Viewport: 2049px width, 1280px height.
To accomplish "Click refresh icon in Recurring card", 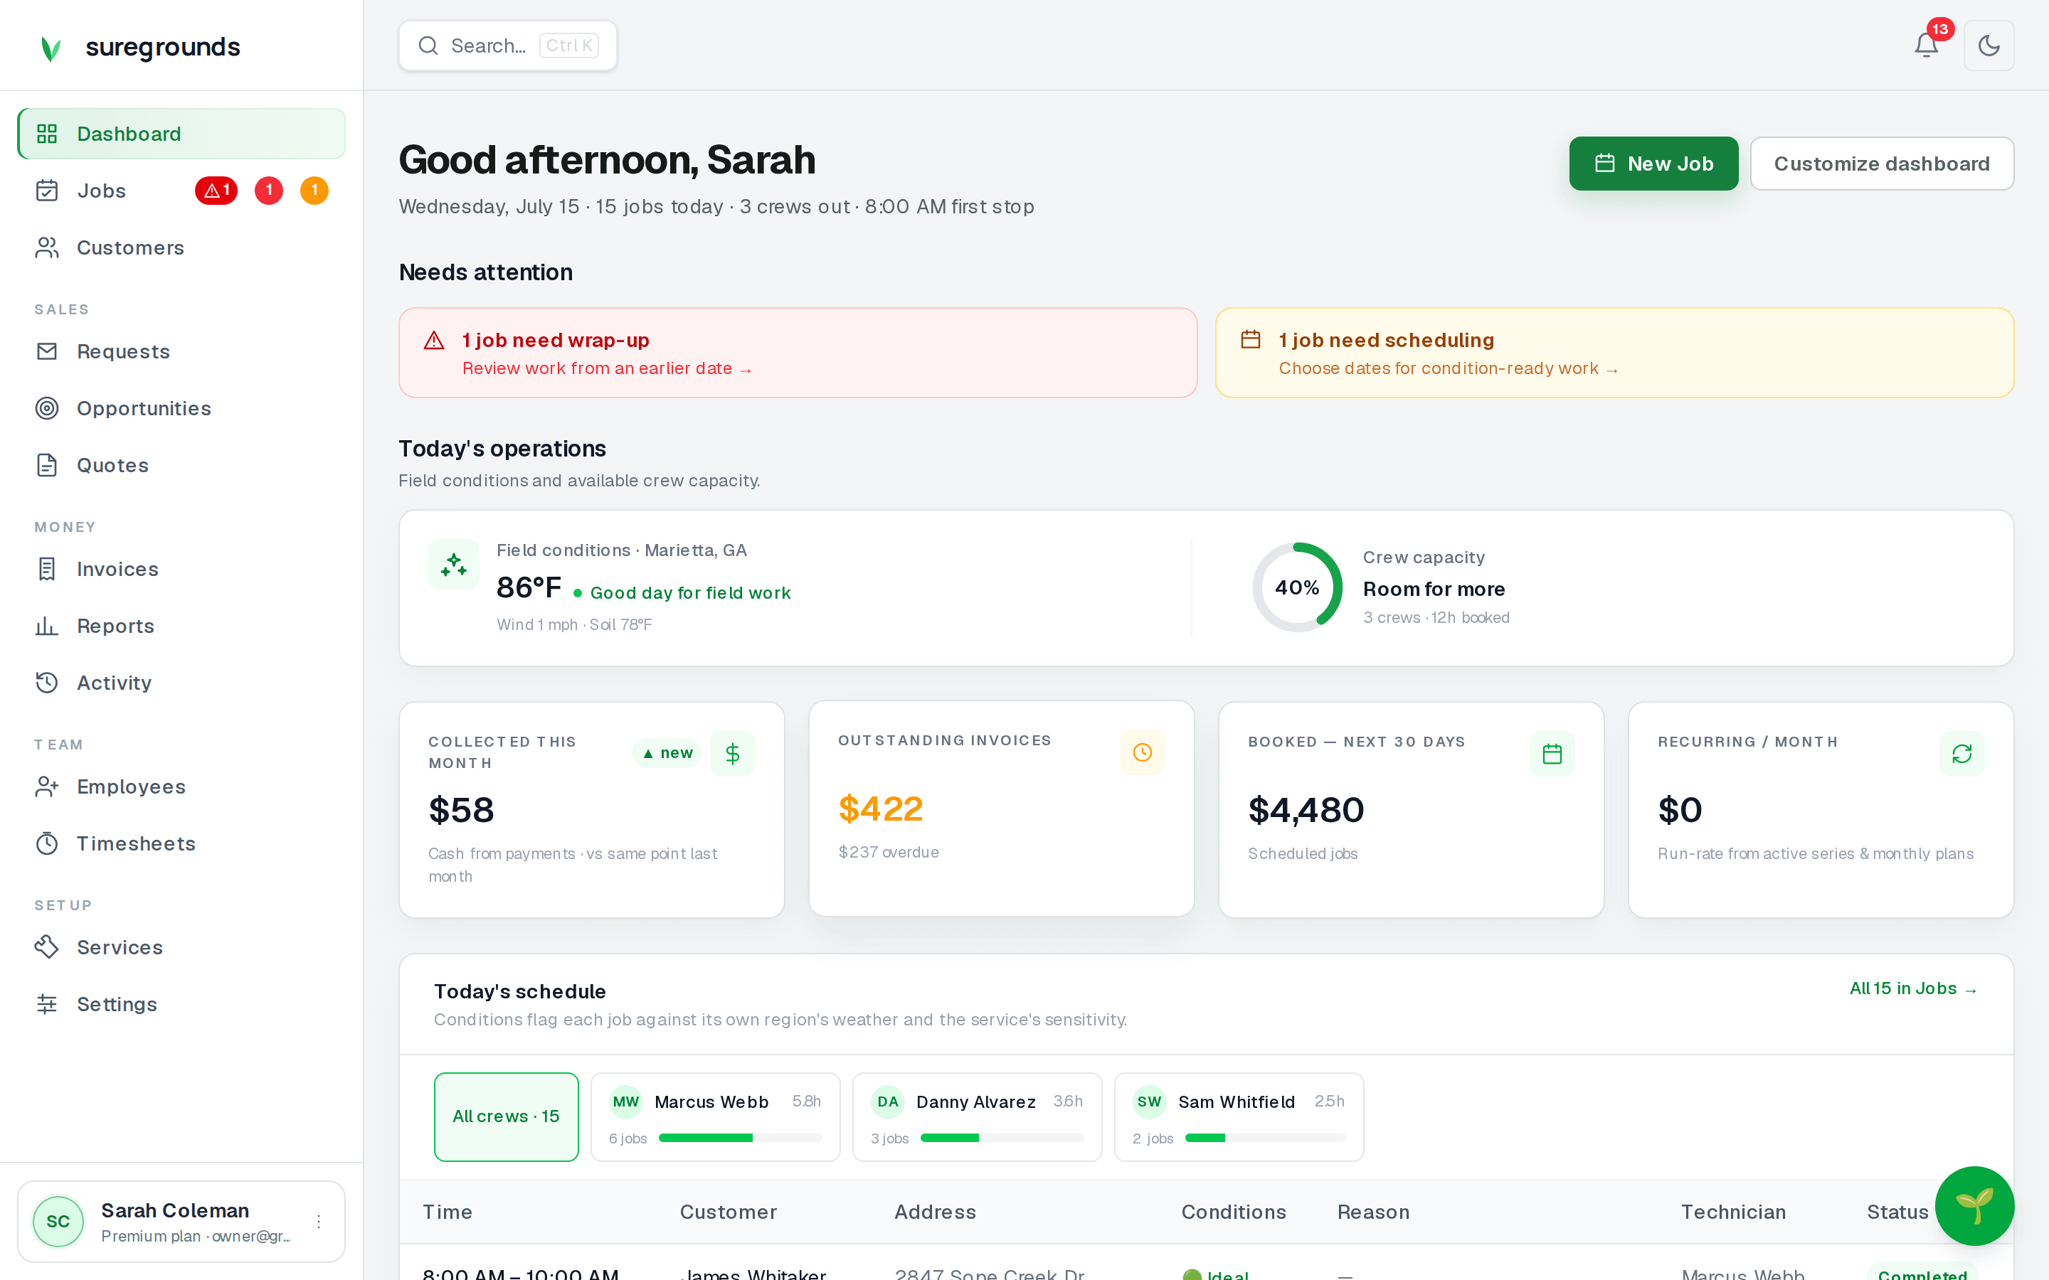I will [1961, 754].
